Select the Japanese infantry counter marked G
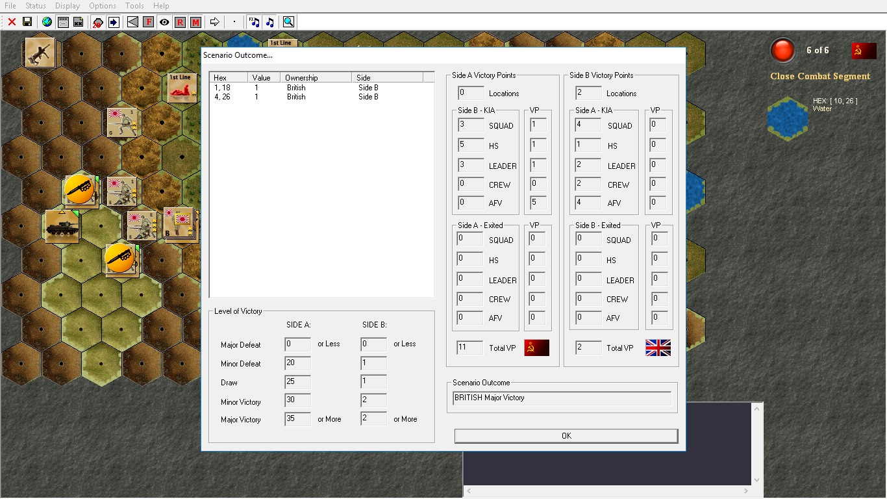This screenshot has width=887, height=499. pyautogui.click(x=122, y=122)
